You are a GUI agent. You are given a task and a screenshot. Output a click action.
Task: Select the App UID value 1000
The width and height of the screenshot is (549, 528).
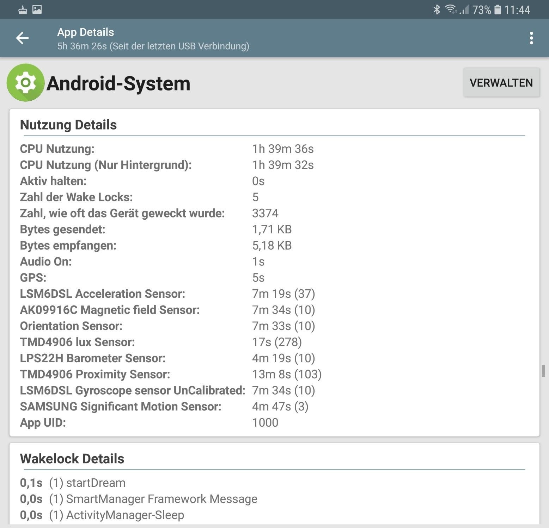click(265, 423)
